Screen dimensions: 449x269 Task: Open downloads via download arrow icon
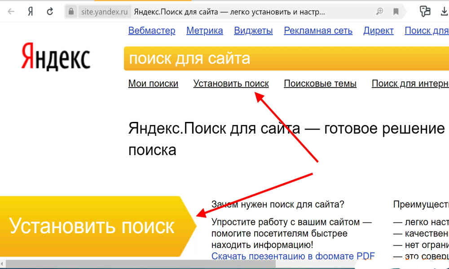click(x=444, y=12)
